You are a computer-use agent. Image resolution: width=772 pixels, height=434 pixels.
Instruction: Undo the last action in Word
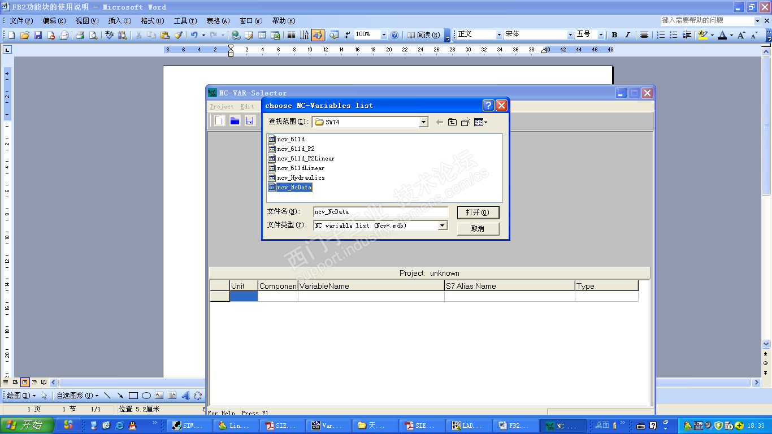194,35
